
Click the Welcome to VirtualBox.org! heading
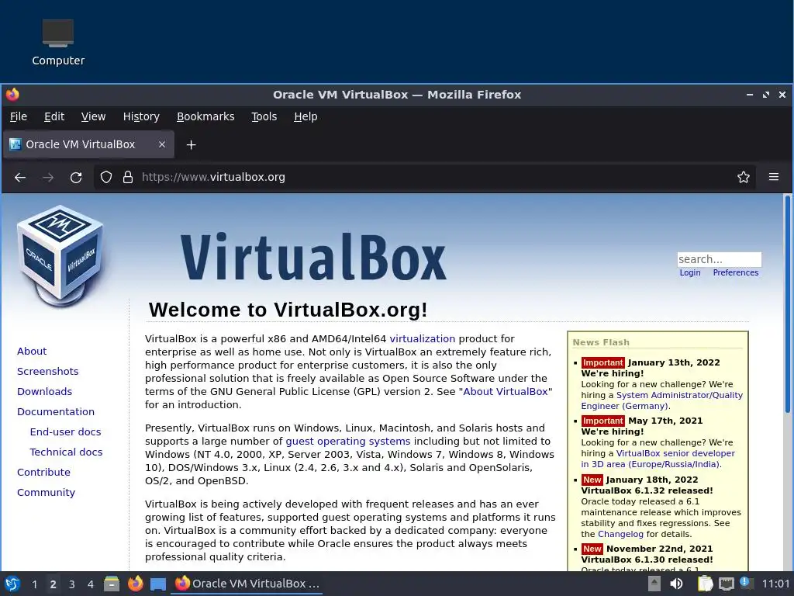point(288,310)
